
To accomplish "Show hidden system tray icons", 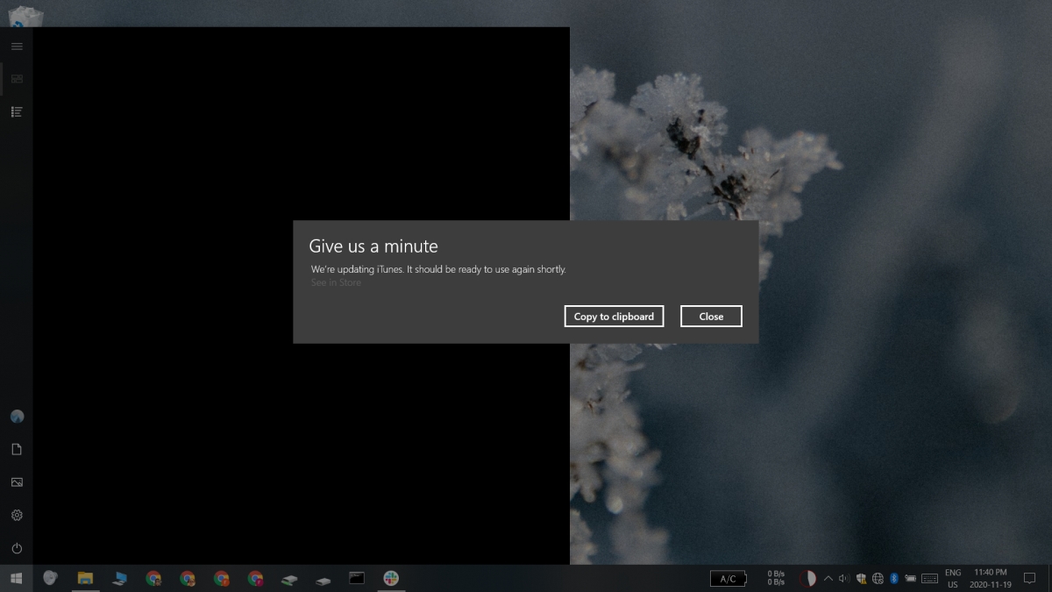I will click(828, 579).
